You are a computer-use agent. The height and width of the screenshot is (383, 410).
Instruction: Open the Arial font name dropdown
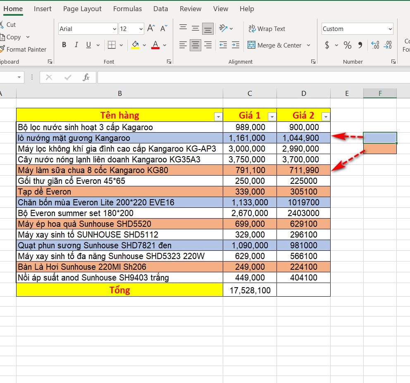pos(114,29)
